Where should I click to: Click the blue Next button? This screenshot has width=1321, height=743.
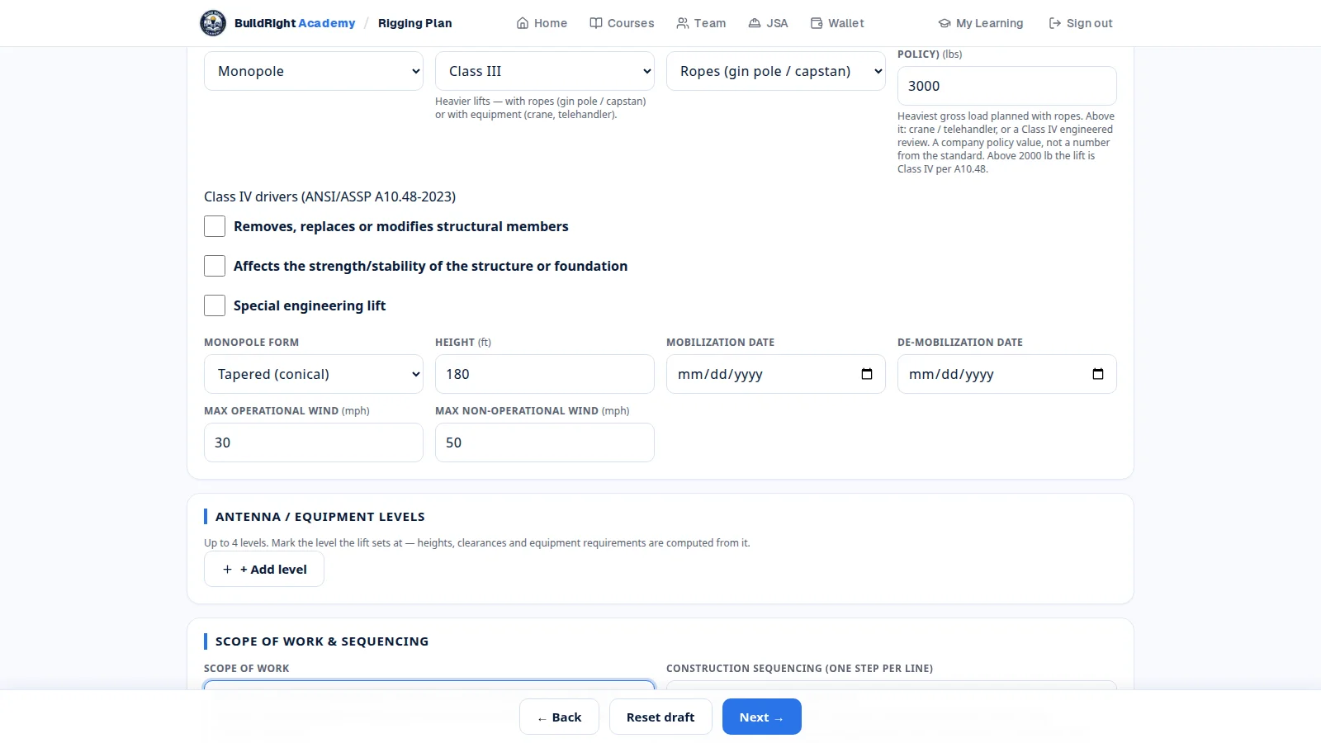pyautogui.click(x=762, y=717)
